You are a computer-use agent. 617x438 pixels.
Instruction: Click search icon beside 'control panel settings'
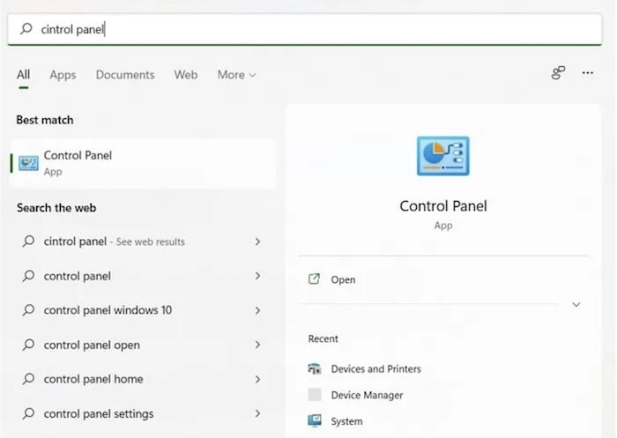28,413
